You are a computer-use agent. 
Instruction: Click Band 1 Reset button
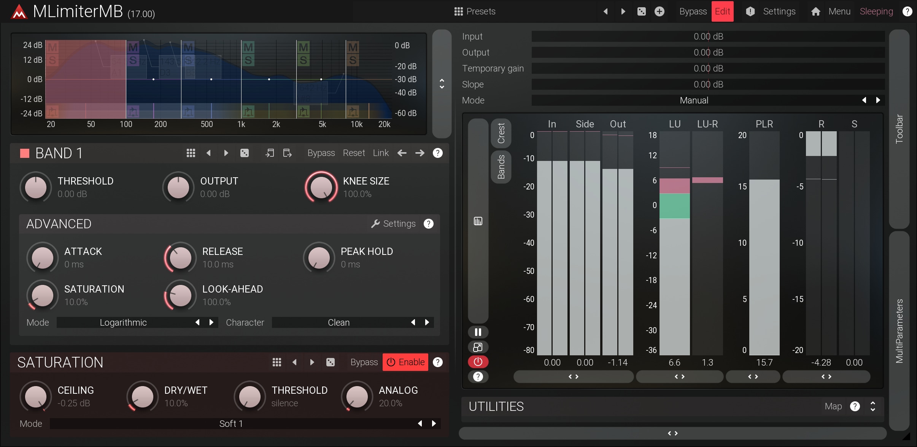coord(353,153)
